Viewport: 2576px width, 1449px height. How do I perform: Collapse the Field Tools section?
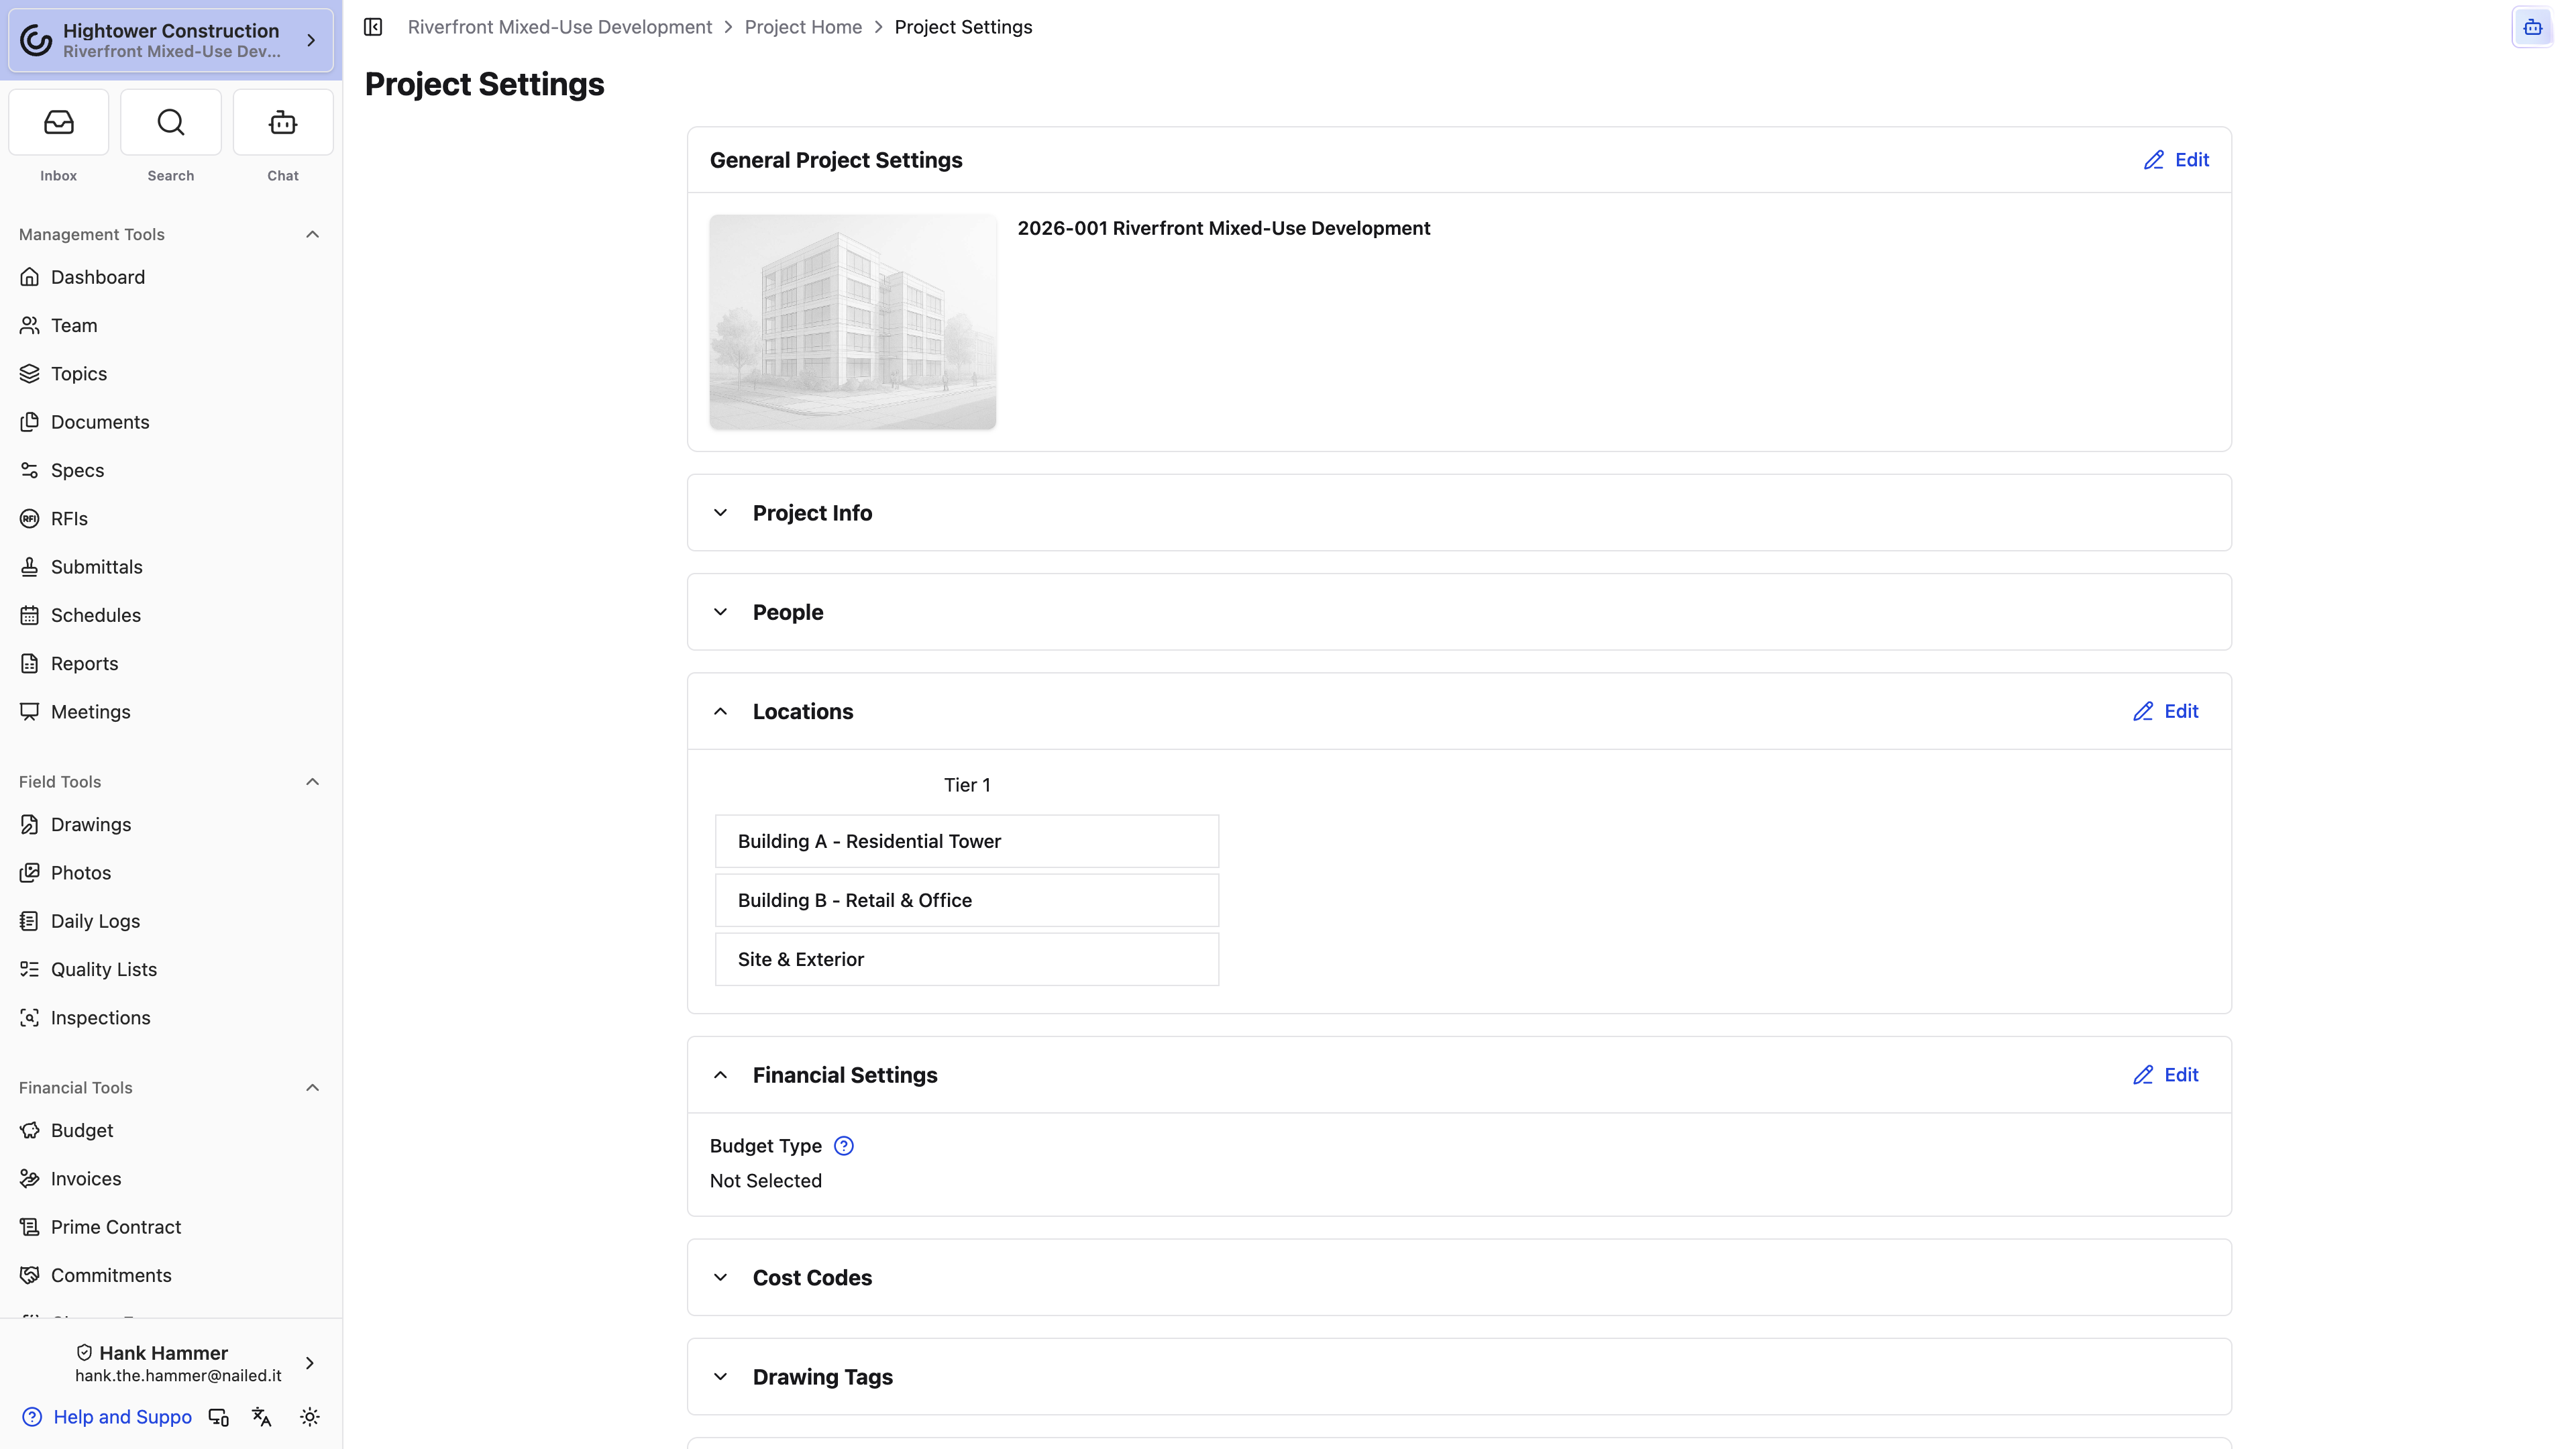point(312,782)
